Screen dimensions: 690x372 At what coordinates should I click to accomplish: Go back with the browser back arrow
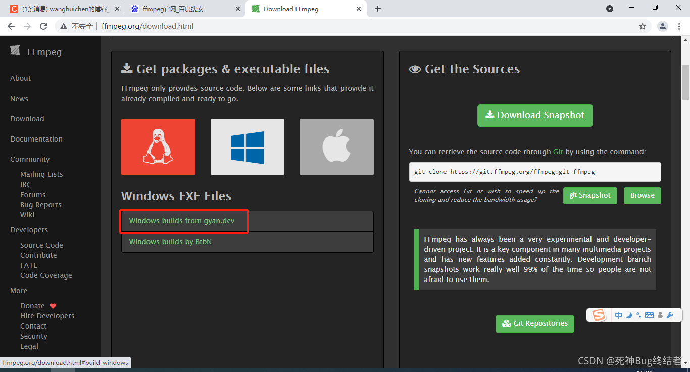pos(11,26)
